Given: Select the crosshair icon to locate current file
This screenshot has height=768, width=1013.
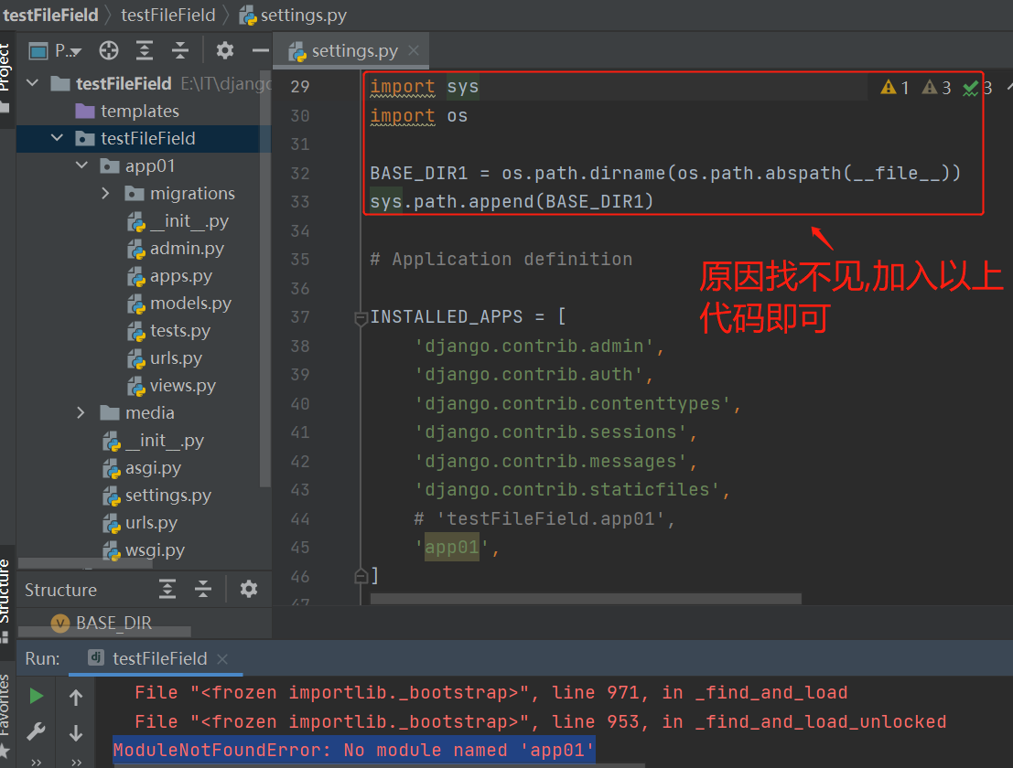Looking at the screenshot, I should point(108,50).
